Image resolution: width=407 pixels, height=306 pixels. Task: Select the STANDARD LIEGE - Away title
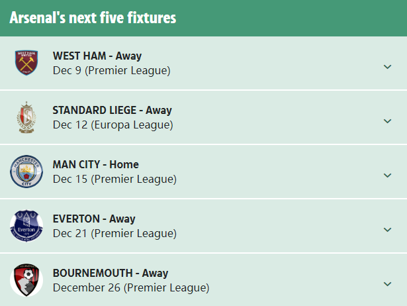[112, 110]
